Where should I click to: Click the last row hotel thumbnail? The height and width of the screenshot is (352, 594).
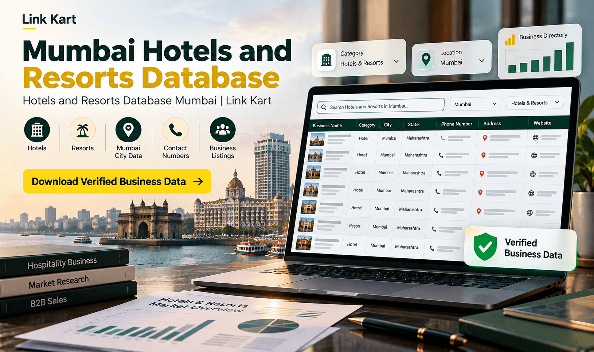(x=304, y=243)
